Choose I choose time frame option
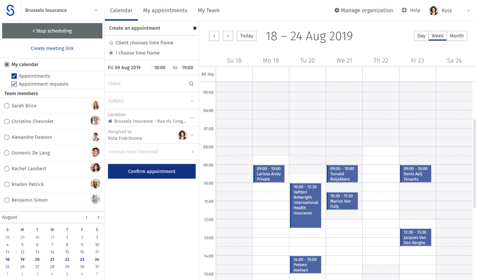 point(111,53)
